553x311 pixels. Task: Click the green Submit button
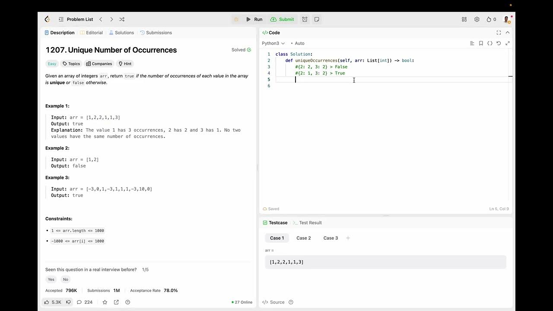click(x=282, y=19)
